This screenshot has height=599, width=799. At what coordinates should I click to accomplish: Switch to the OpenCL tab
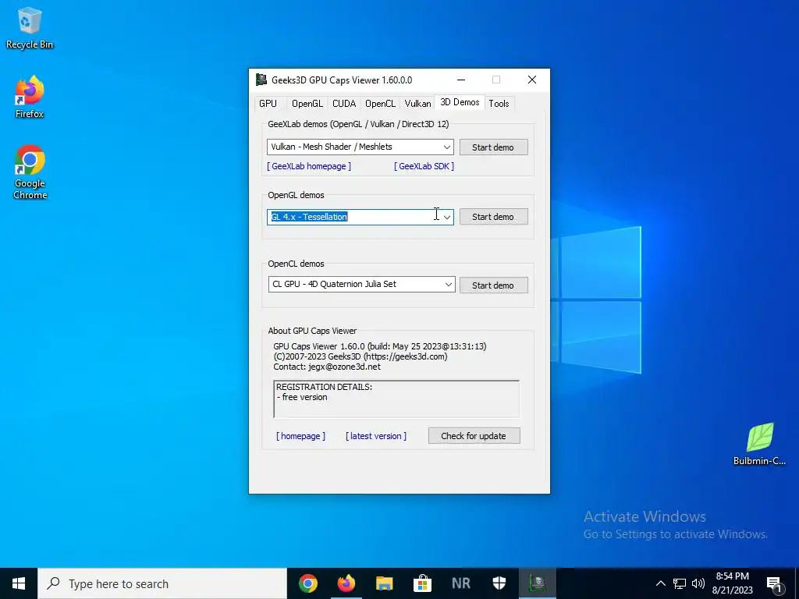coord(380,104)
